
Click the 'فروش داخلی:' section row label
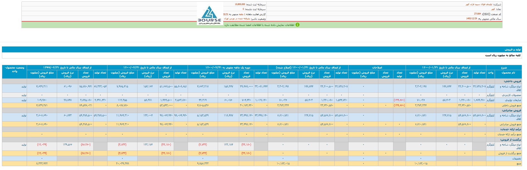pos(512,82)
